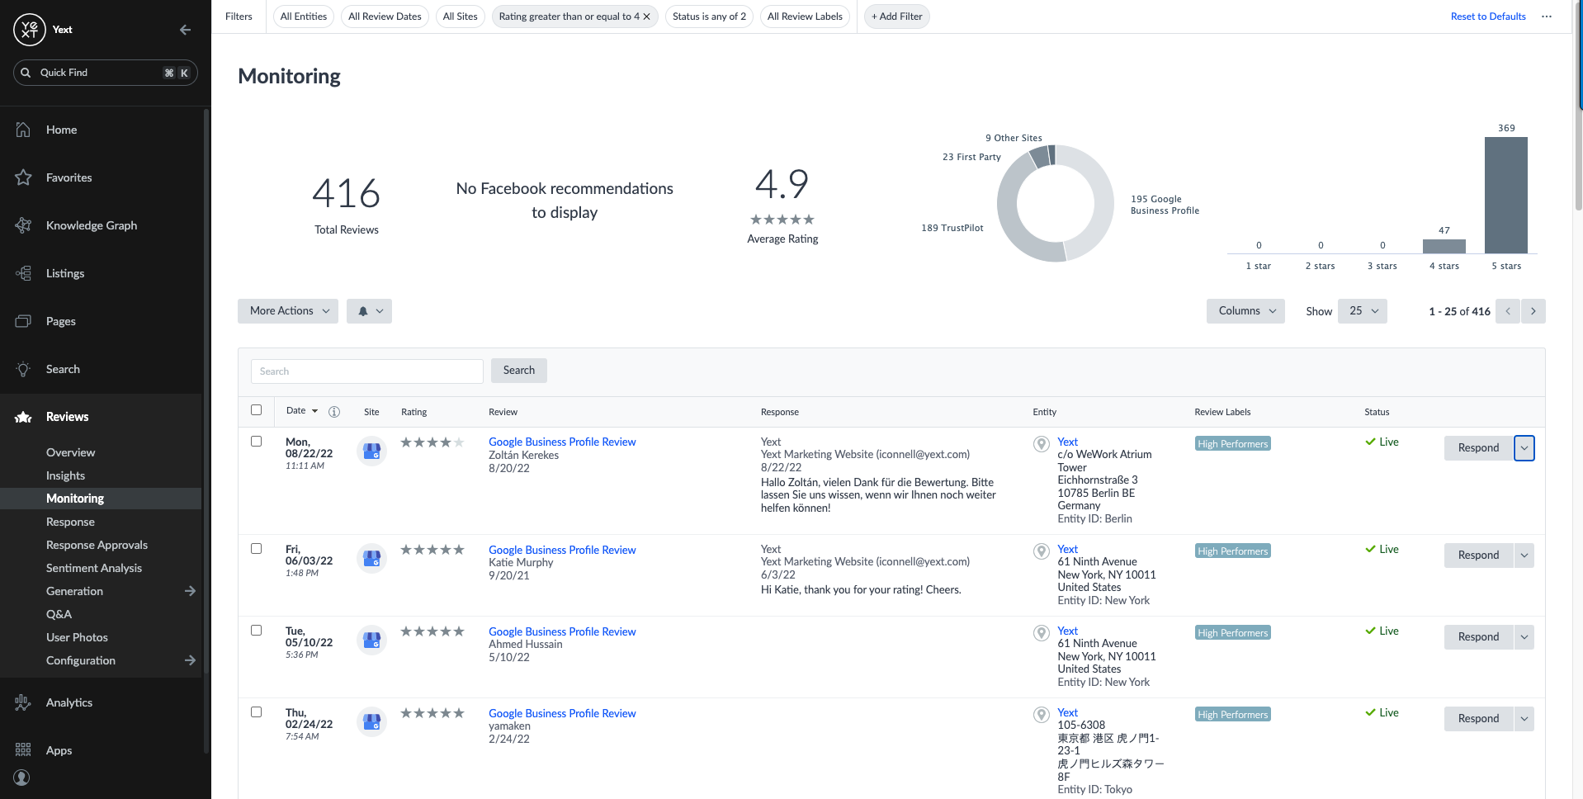Expand the Respond dropdown on the first review
Viewport: 1583px width, 799px height.
[x=1524, y=447]
